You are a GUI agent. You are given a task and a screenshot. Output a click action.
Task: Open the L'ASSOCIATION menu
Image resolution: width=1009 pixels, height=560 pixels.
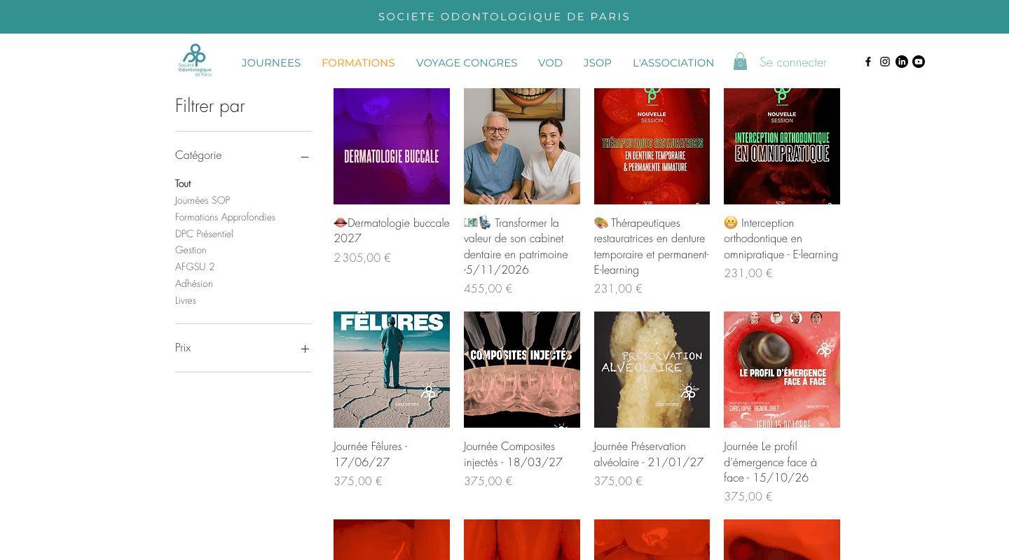click(x=673, y=63)
